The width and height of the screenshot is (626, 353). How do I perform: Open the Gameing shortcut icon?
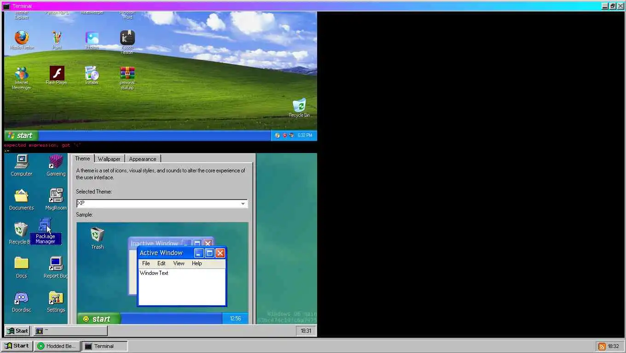click(x=56, y=165)
